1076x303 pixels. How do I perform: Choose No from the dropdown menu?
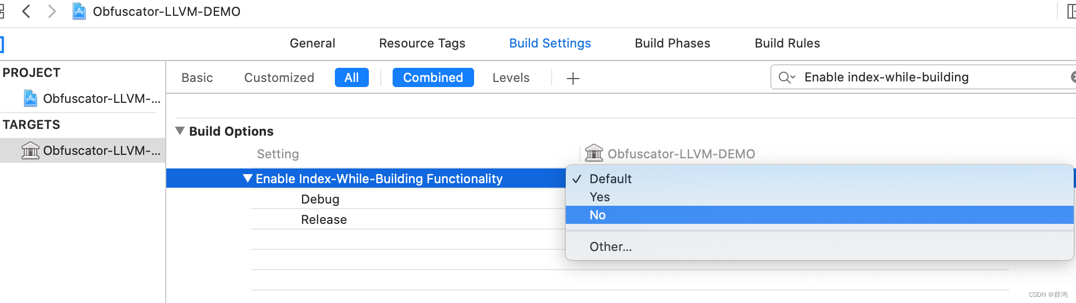coord(597,215)
